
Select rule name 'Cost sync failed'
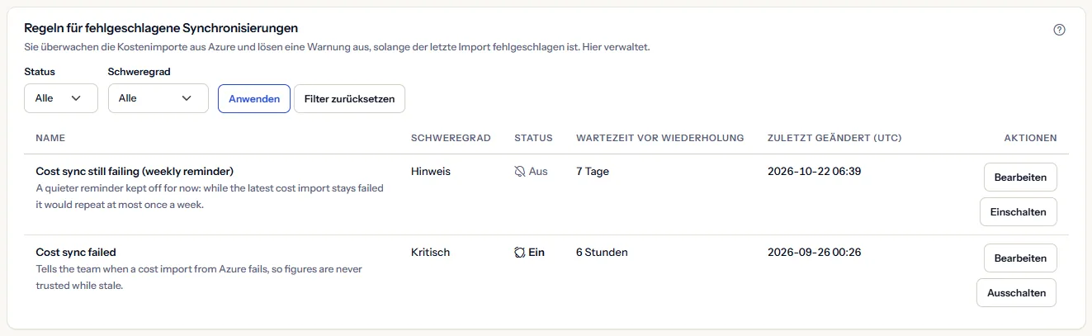click(x=76, y=253)
